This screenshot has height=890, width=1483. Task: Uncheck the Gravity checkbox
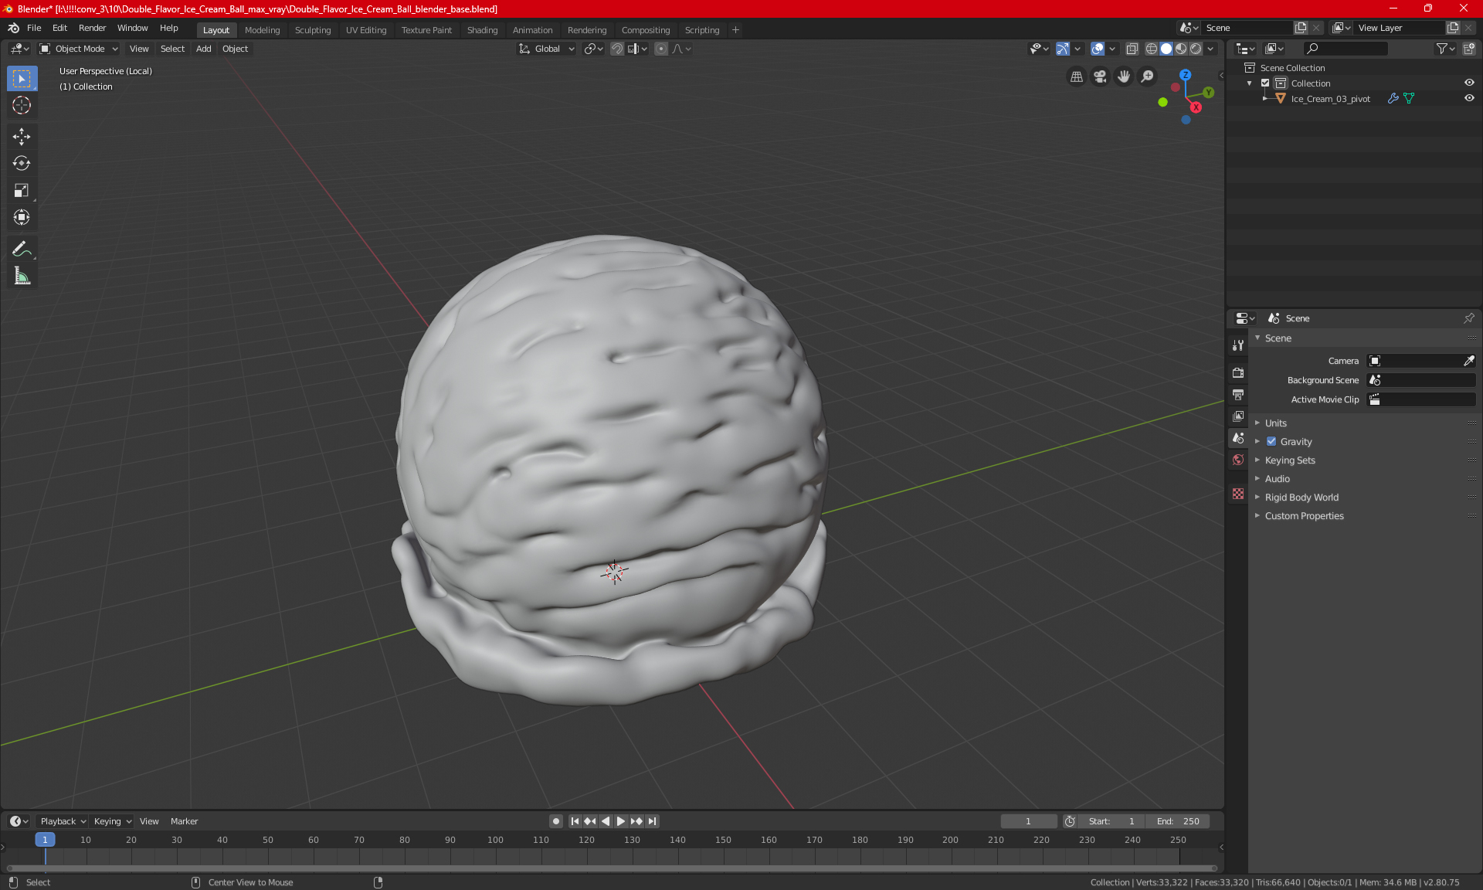click(x=1271, y=442)
